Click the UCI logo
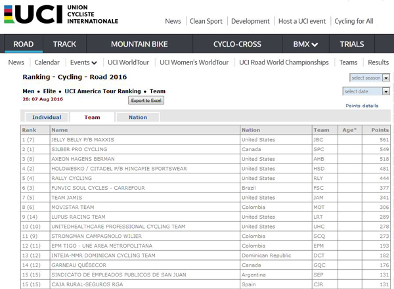The width and height of the screenshot is (394, 289). coord(61,14)
